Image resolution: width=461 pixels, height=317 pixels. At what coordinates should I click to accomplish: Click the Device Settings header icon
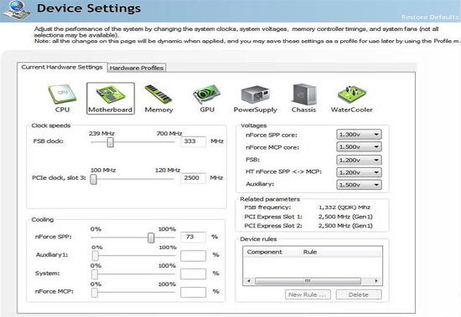16,10
